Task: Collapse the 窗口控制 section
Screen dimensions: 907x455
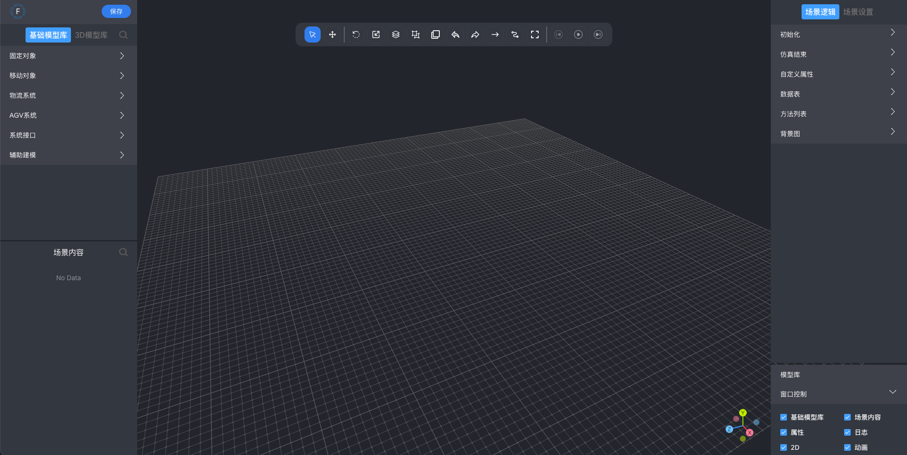Action: coord(892,392)
